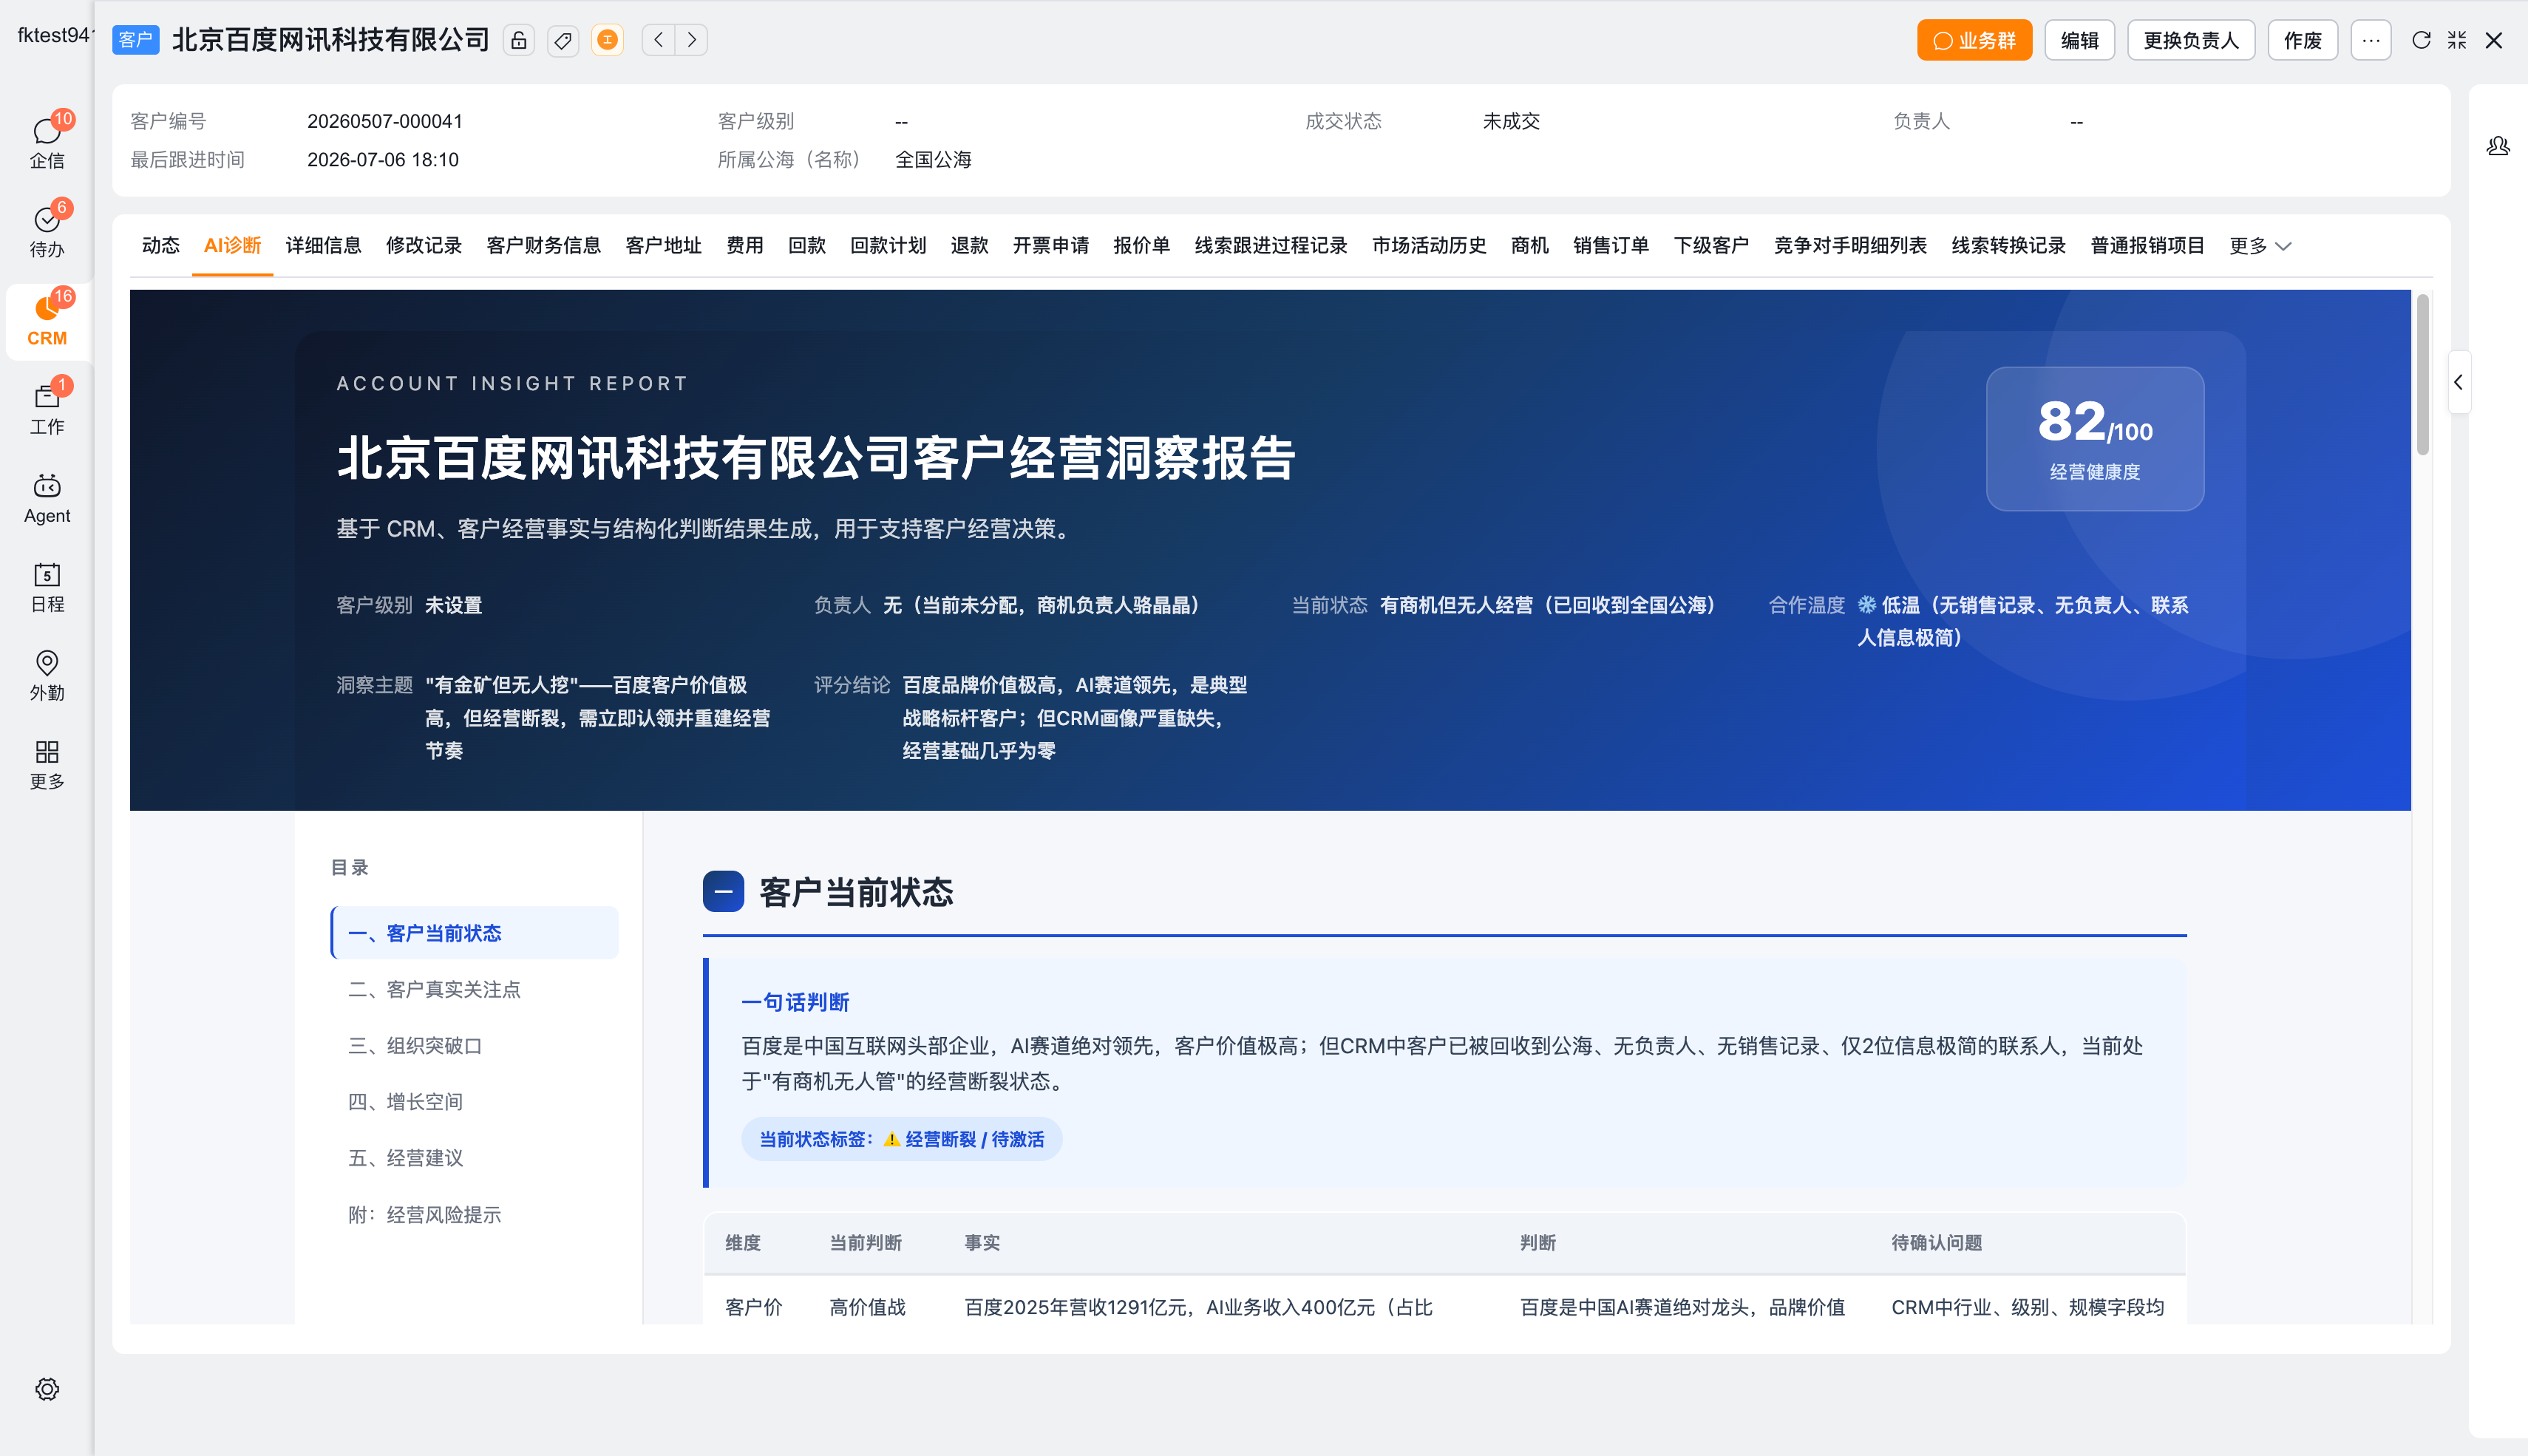Close the customer detail panel
The height and width of the screenshot is (1456, 2528).
click(2494, 40)
